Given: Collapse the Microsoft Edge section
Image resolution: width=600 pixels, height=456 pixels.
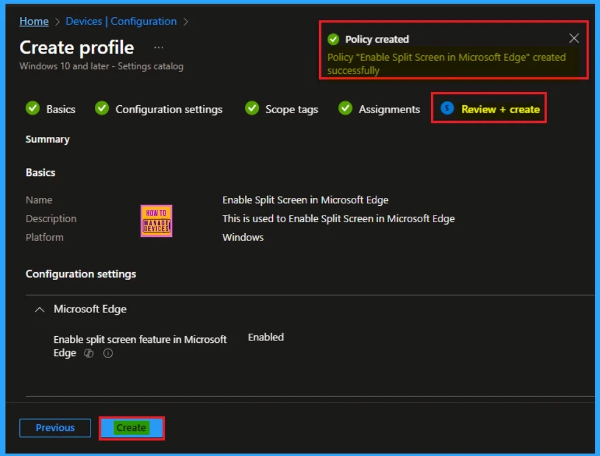Looking at the screenshot, I should tap(40, 310).
